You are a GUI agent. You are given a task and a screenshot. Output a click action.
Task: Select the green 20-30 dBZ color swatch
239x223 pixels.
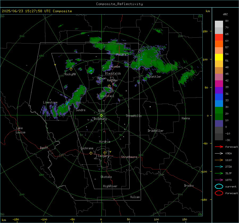219,110
